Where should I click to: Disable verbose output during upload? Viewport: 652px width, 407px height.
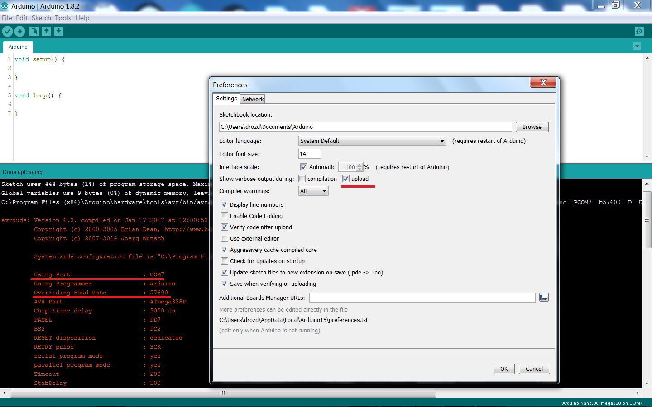click(346, 179)
